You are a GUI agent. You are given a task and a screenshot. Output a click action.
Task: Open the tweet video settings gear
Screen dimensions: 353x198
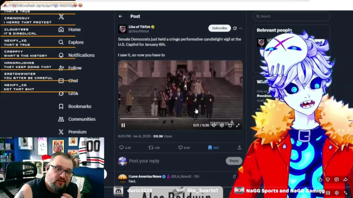pos(222,125)
